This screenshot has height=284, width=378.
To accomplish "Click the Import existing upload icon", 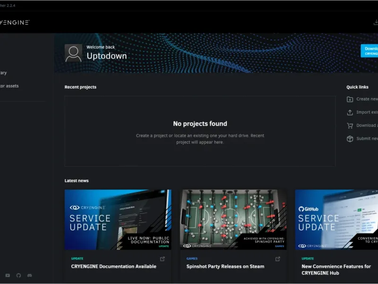I will 350,112.
